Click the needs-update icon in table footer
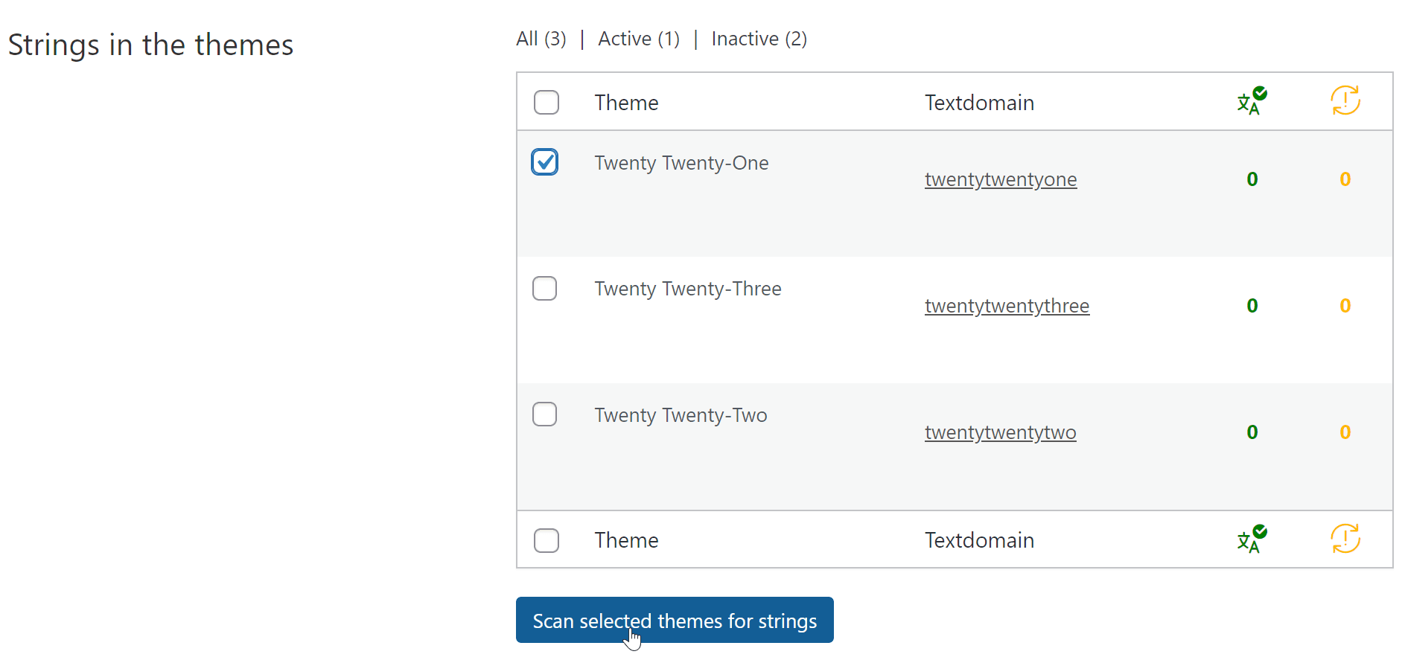Viewport: 1402px width, 663px height. (1345, 539)
